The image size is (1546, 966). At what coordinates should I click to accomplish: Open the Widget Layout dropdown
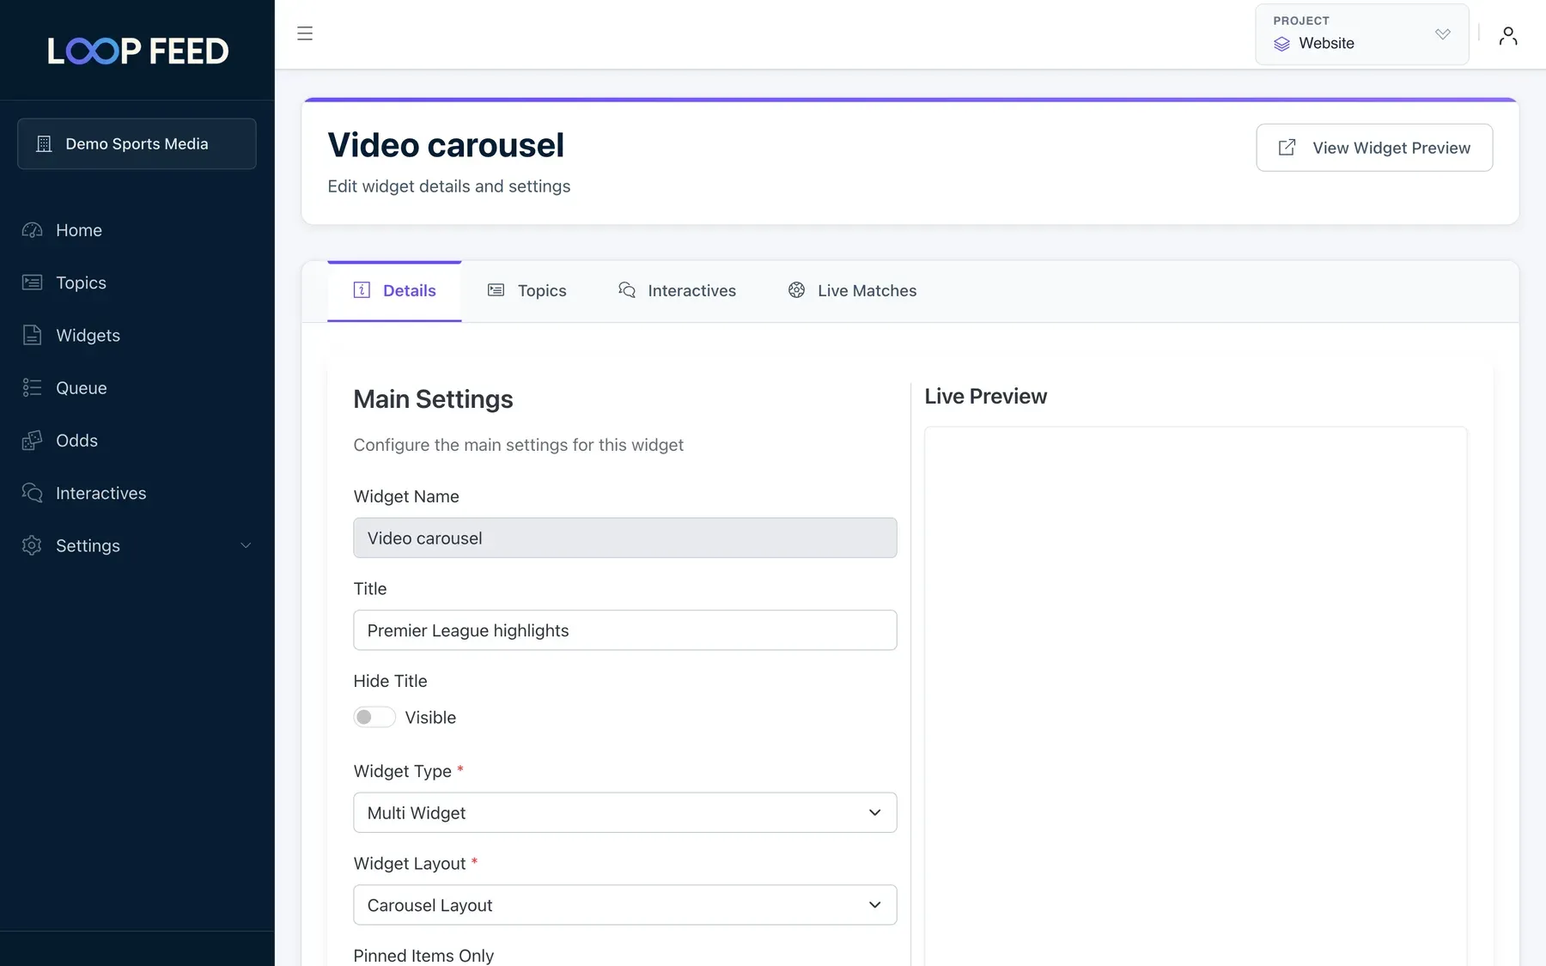625,905
